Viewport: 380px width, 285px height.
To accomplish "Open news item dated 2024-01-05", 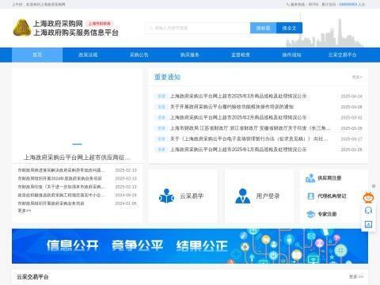I will click(51, 203).
